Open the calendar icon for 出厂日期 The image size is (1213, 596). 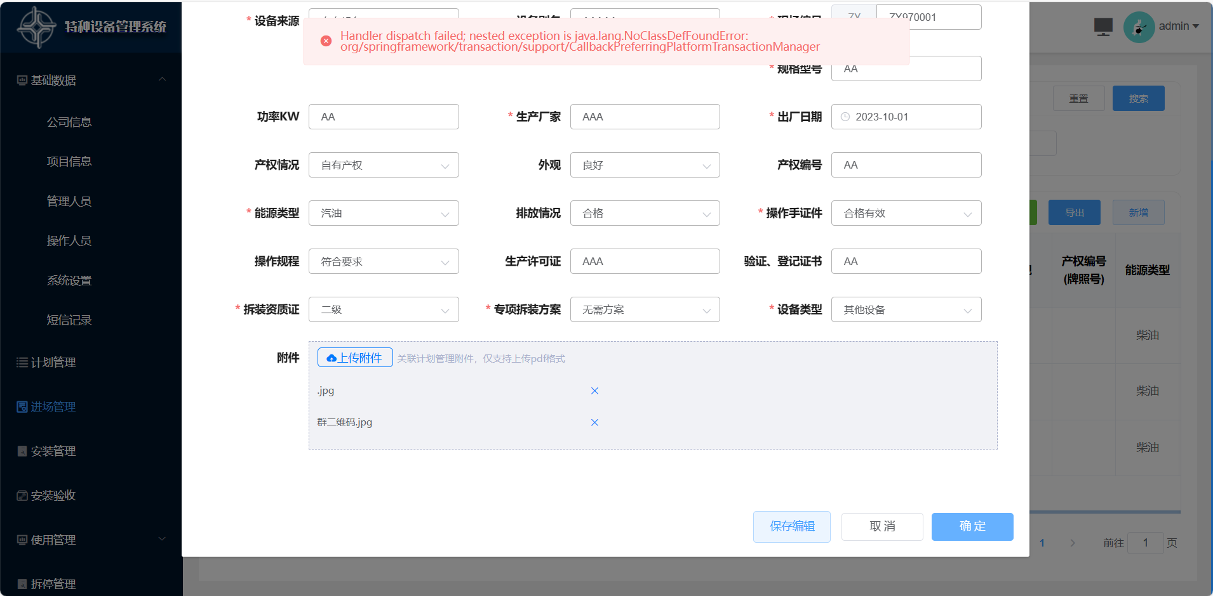click(x=845, y=117)
